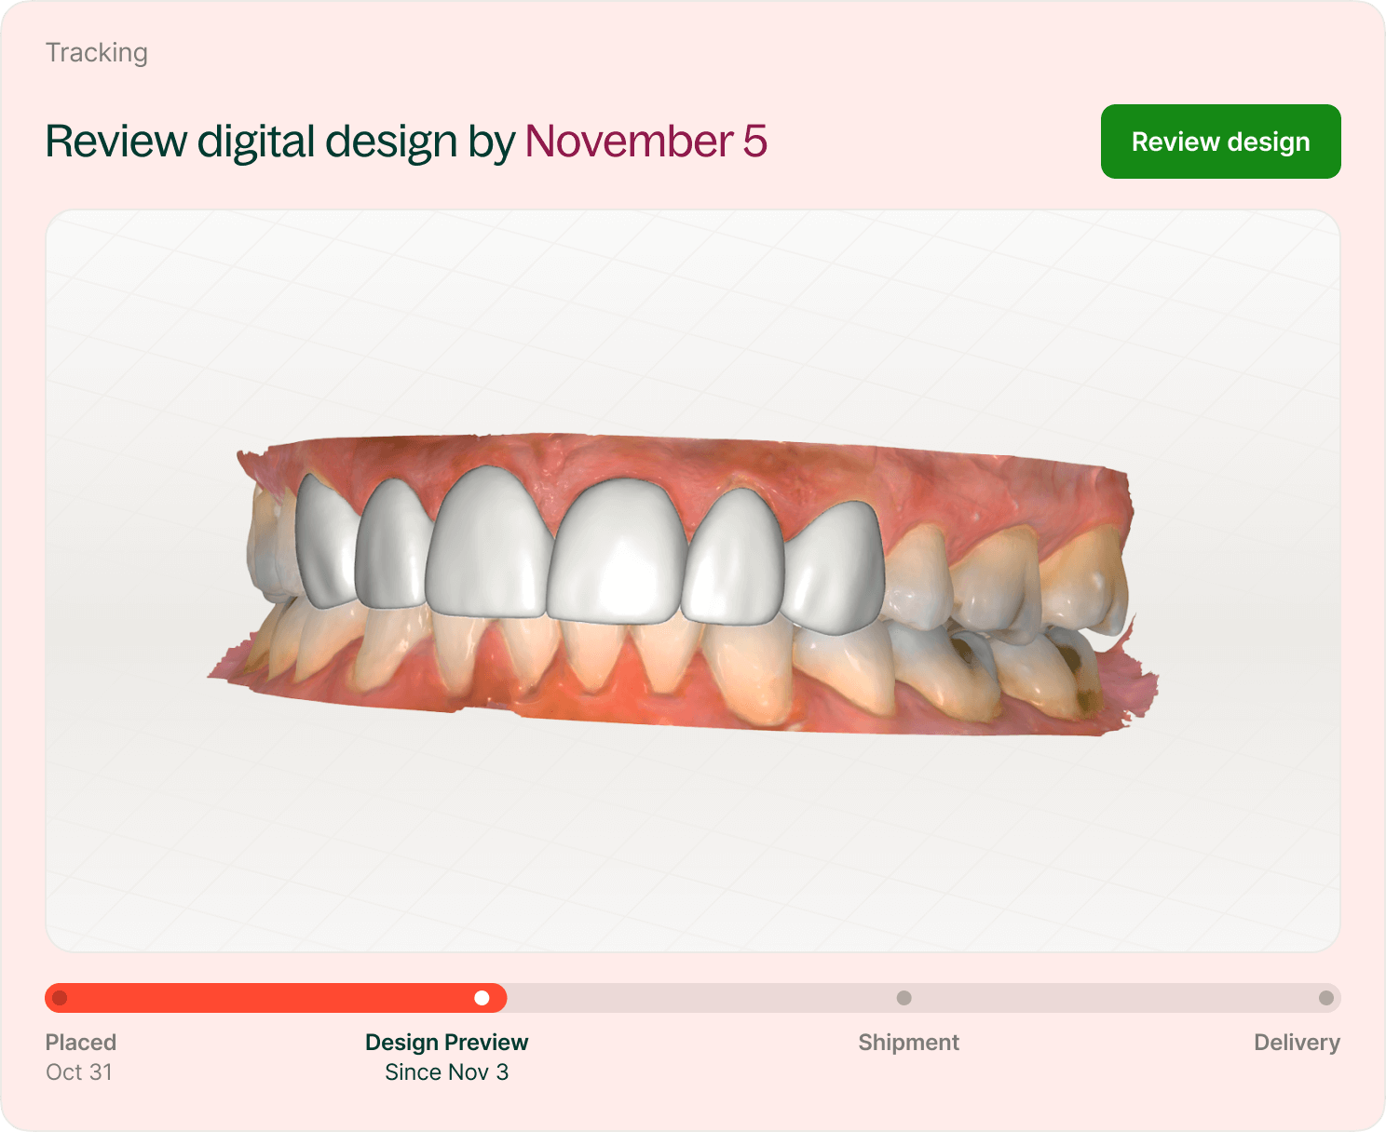Select the Placed stage label
Image resolution: width=1386 pixels, height=1132 pixels.
coord(81,1043)
